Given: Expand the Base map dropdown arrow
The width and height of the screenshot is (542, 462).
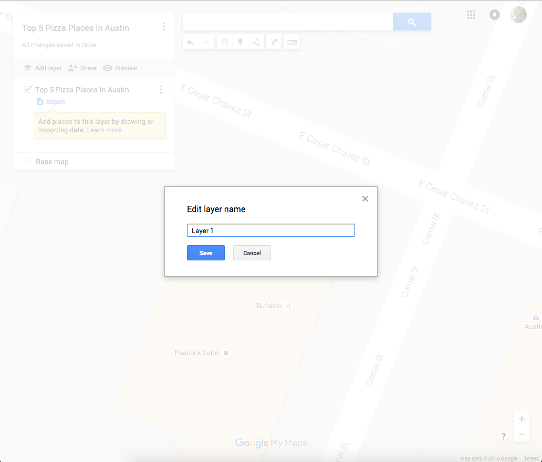Looking at the screenshot, I should pos(28,162).
